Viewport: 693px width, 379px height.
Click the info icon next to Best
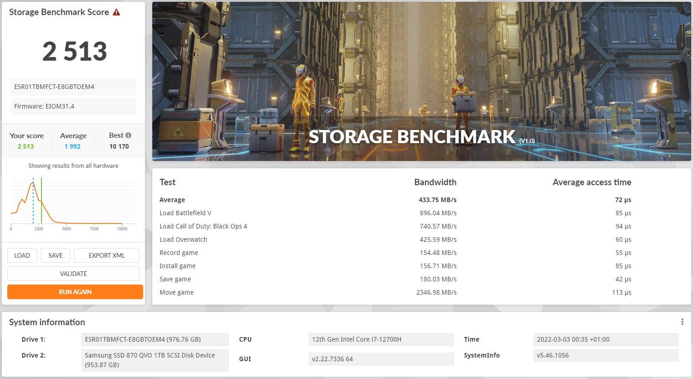point(128,135)
